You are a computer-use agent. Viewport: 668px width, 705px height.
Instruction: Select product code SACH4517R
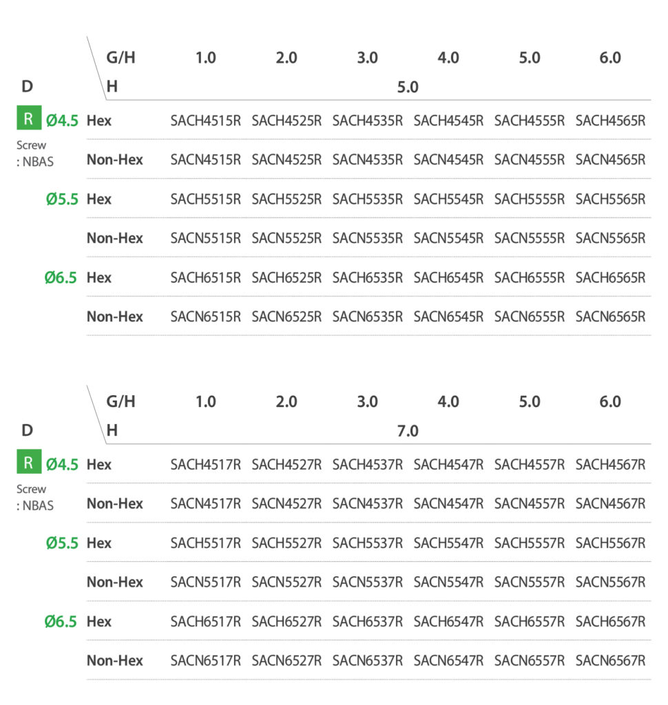pos(205,464)
